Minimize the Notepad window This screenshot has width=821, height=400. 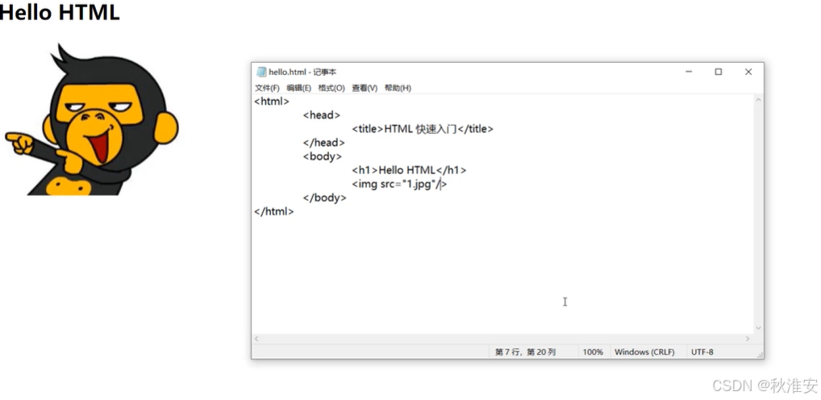tap(689, 72)
